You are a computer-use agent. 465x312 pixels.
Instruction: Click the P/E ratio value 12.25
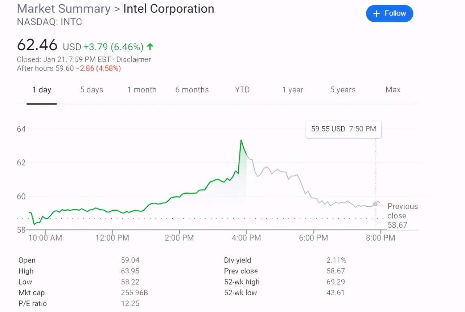pos(130,304)
